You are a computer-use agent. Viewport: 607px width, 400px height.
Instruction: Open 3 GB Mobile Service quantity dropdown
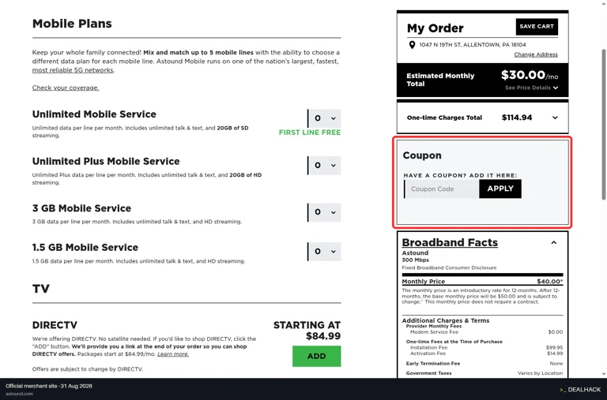(324, 212)
